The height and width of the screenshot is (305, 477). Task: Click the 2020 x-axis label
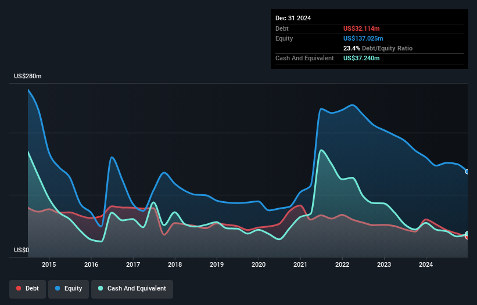[x=259, y=264]
